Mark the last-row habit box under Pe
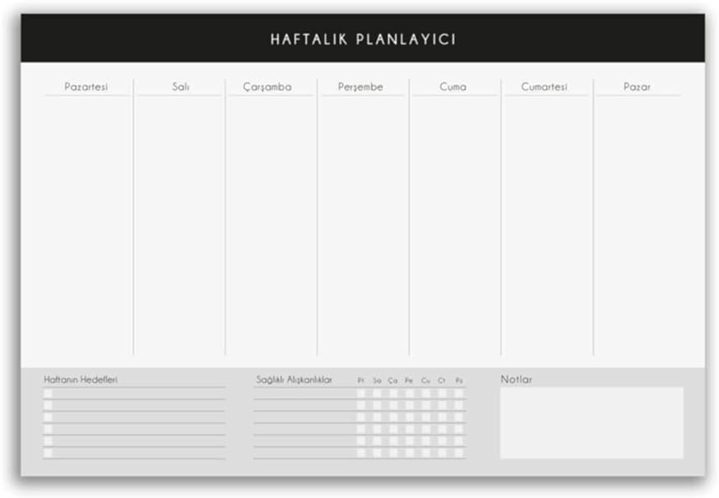This screenshot has height=498, width=719. (410, 453)
